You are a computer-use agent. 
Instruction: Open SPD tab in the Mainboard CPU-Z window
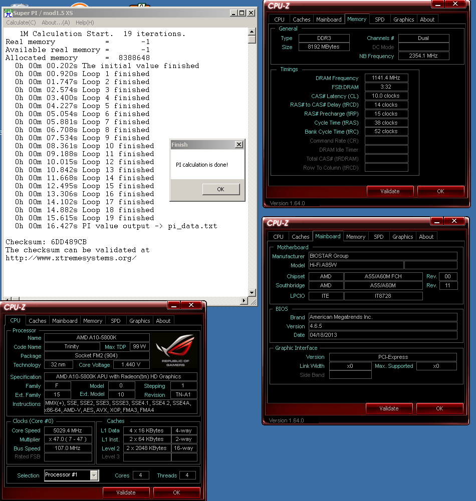379,237
